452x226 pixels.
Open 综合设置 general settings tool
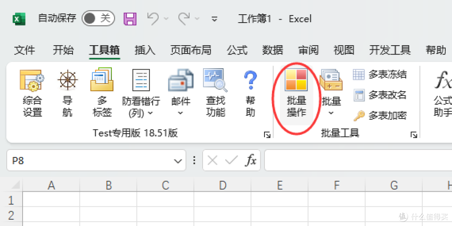click(32, 94)
